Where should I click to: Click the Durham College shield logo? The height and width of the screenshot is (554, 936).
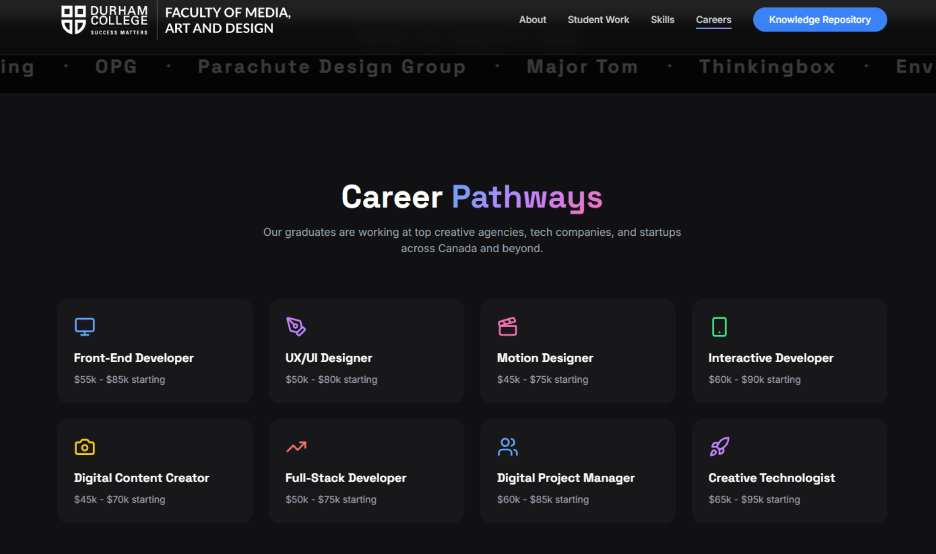(73, 20)
